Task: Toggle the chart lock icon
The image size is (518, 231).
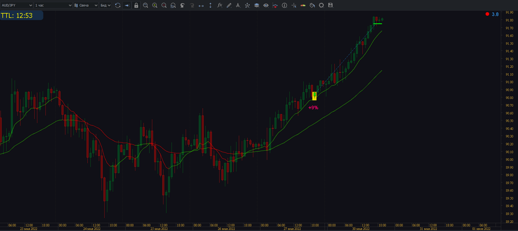Action: pyautogui.click(x=136, y=5)
